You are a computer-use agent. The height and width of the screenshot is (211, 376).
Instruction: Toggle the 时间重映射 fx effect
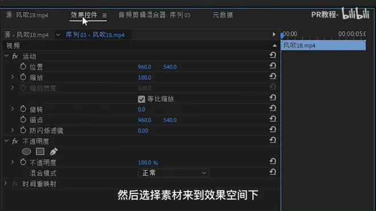click(15, 184)
